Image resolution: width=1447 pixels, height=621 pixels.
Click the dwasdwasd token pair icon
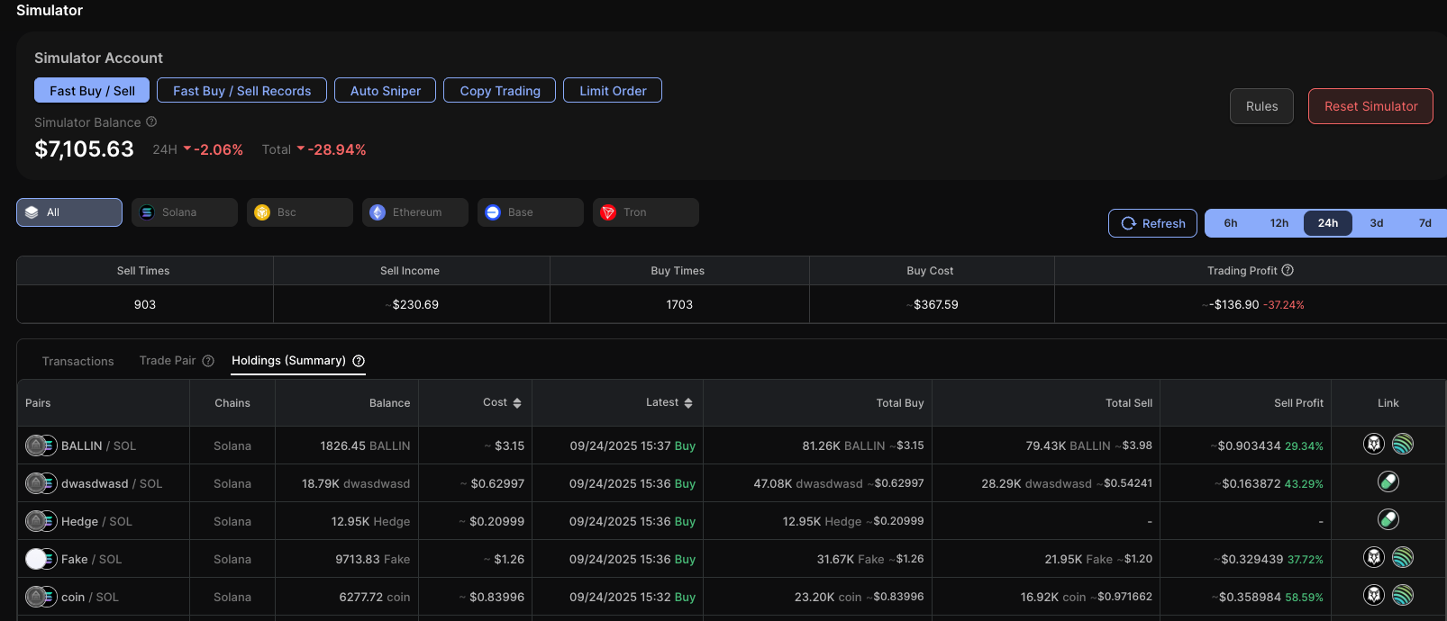41,483
